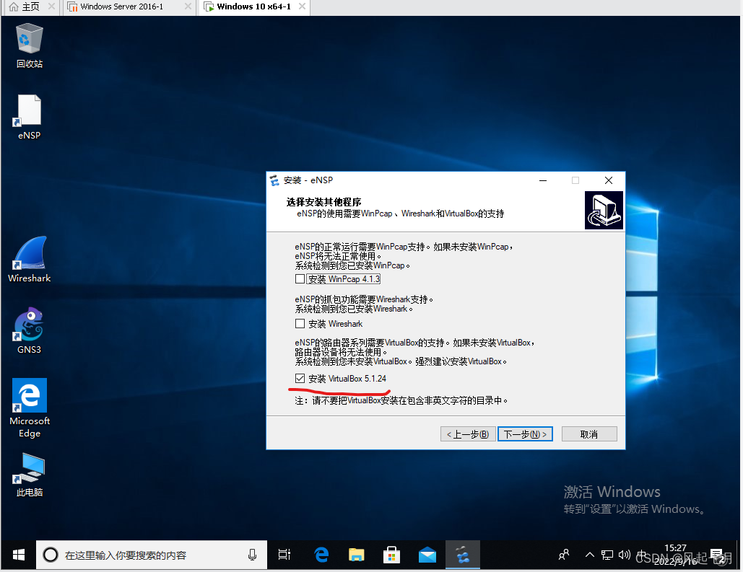The image size is (743, 572).
Task: Click the installer graphic in dialog header
Action: (604, 210)
